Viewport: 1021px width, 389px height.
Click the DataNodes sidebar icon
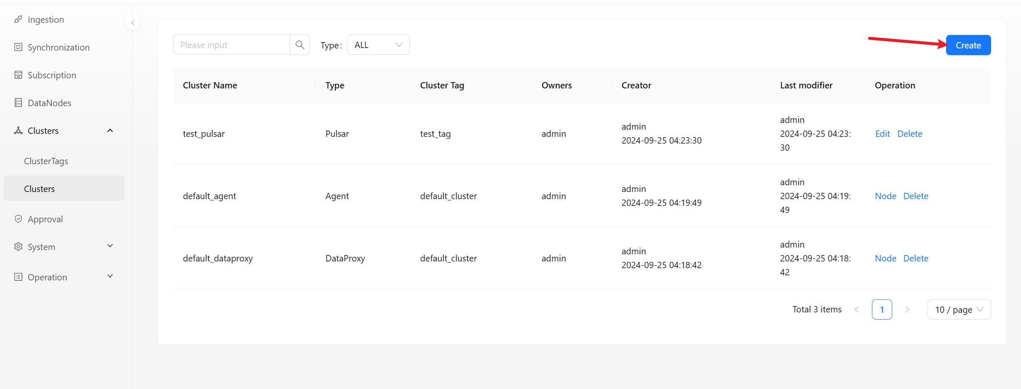(x=18, y=103)
